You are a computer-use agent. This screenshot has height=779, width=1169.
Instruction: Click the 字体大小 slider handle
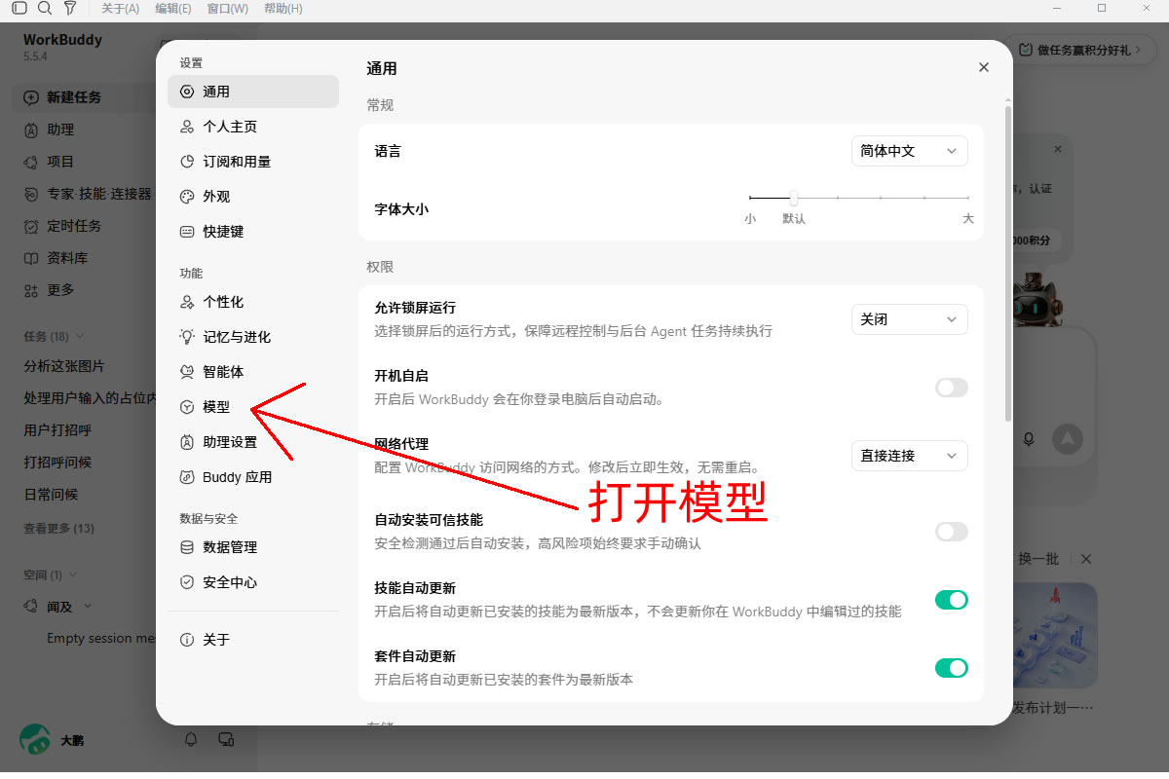pos(794,198)
